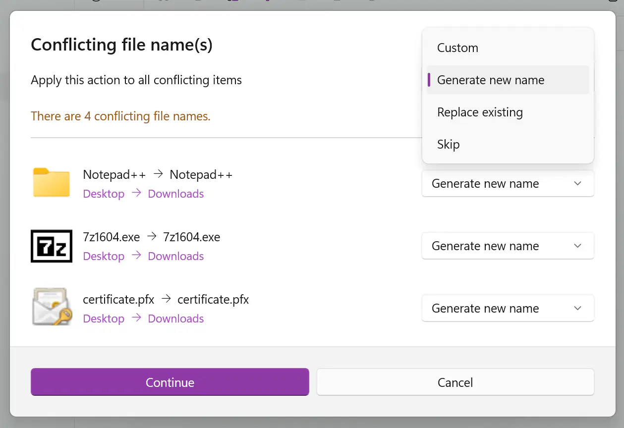Select Custom from the open menu

click(457, 48)
